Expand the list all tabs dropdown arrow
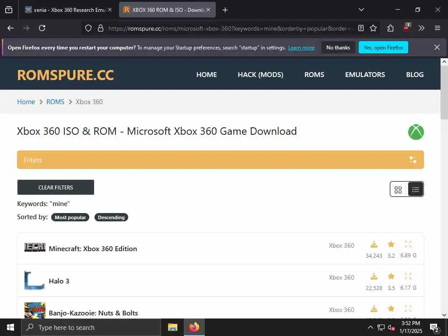The height and width of the screenshot is (336, 448). 361,10
